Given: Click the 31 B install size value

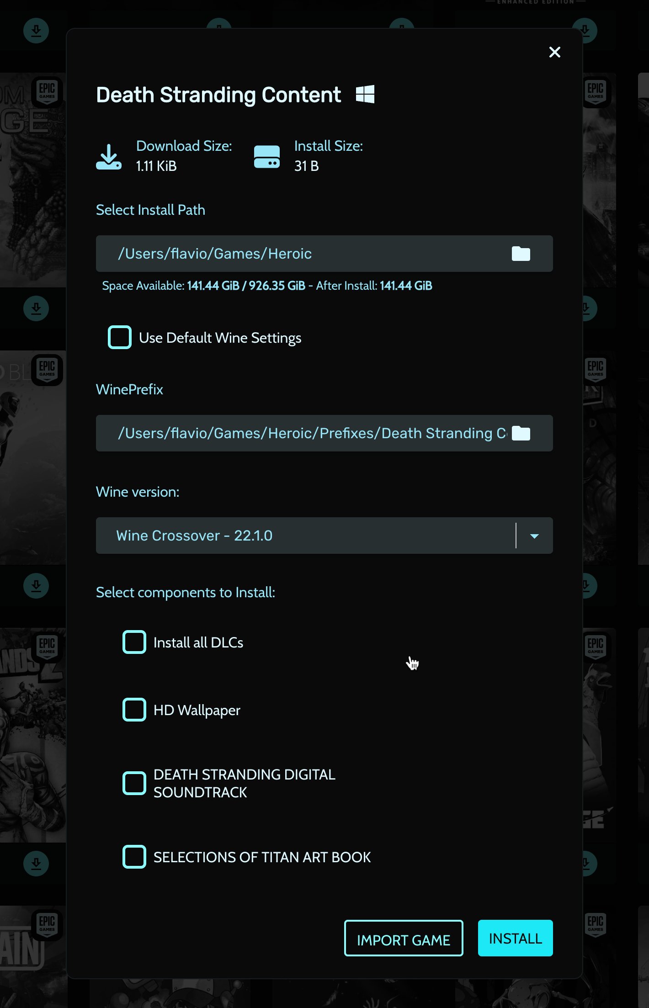Looking at the screenshot, I should click(307, 166).
